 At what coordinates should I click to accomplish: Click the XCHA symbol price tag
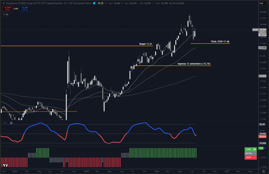pyautogui.click(x=255, y=30)
